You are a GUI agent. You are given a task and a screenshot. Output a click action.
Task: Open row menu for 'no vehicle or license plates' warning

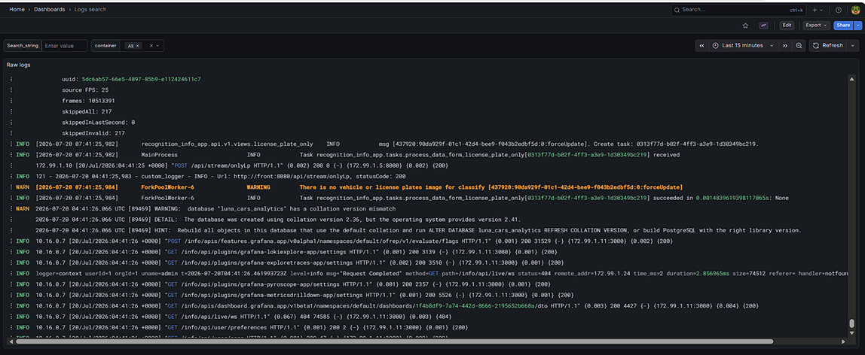pos(11,187)
